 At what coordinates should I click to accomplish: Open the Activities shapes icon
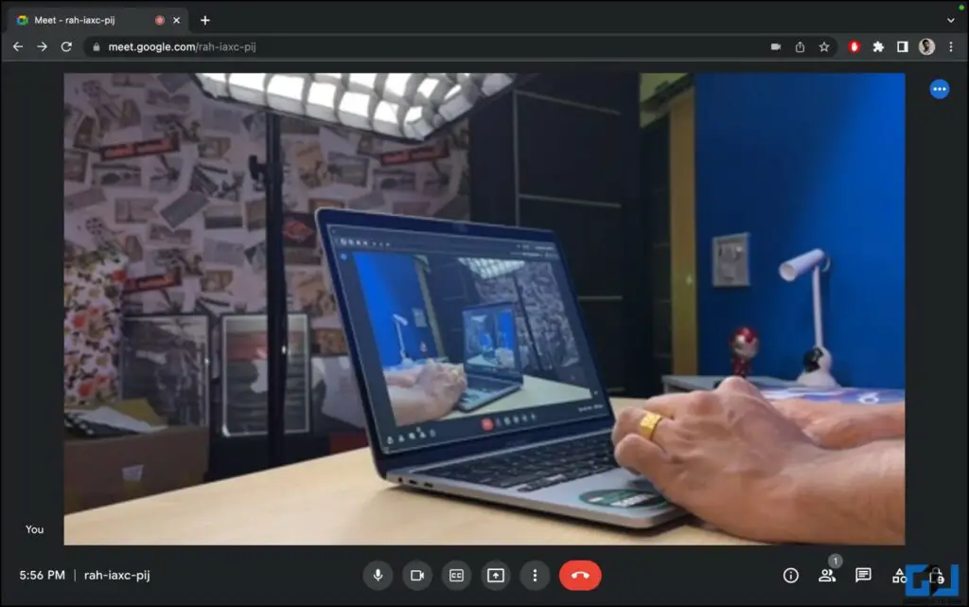899,575
